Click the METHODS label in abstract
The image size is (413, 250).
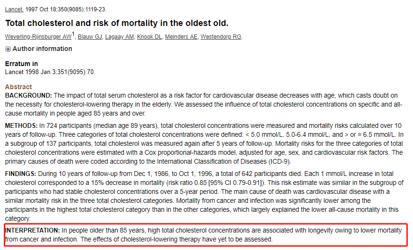click(21, 125)
